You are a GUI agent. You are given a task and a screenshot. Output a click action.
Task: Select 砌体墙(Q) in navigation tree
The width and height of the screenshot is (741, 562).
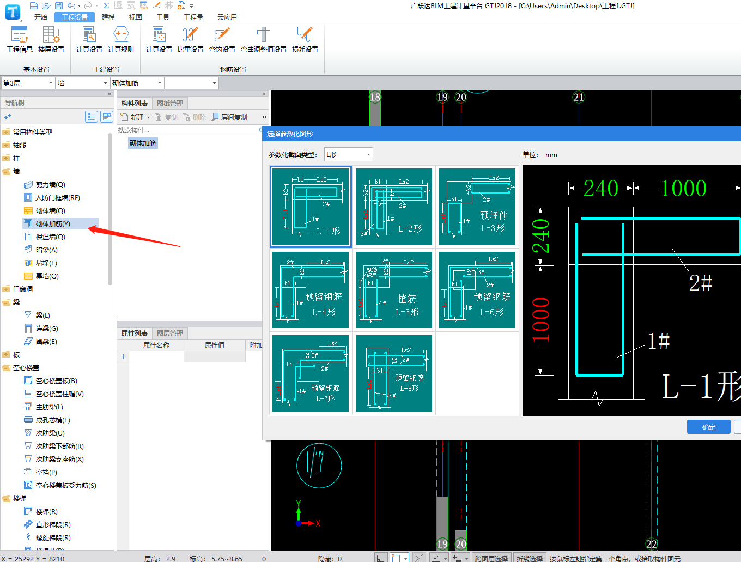[51, 210]
